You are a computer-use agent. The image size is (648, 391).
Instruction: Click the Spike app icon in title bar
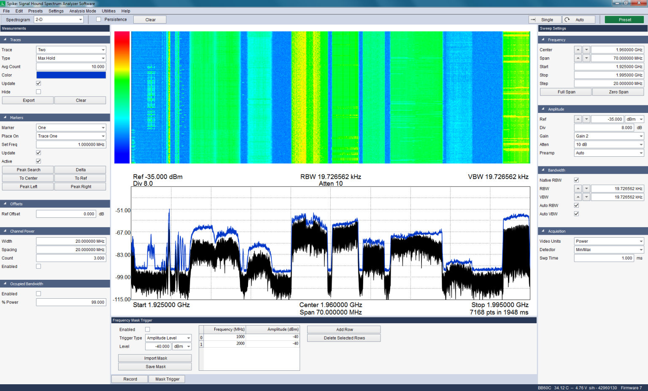coord(3,3)
